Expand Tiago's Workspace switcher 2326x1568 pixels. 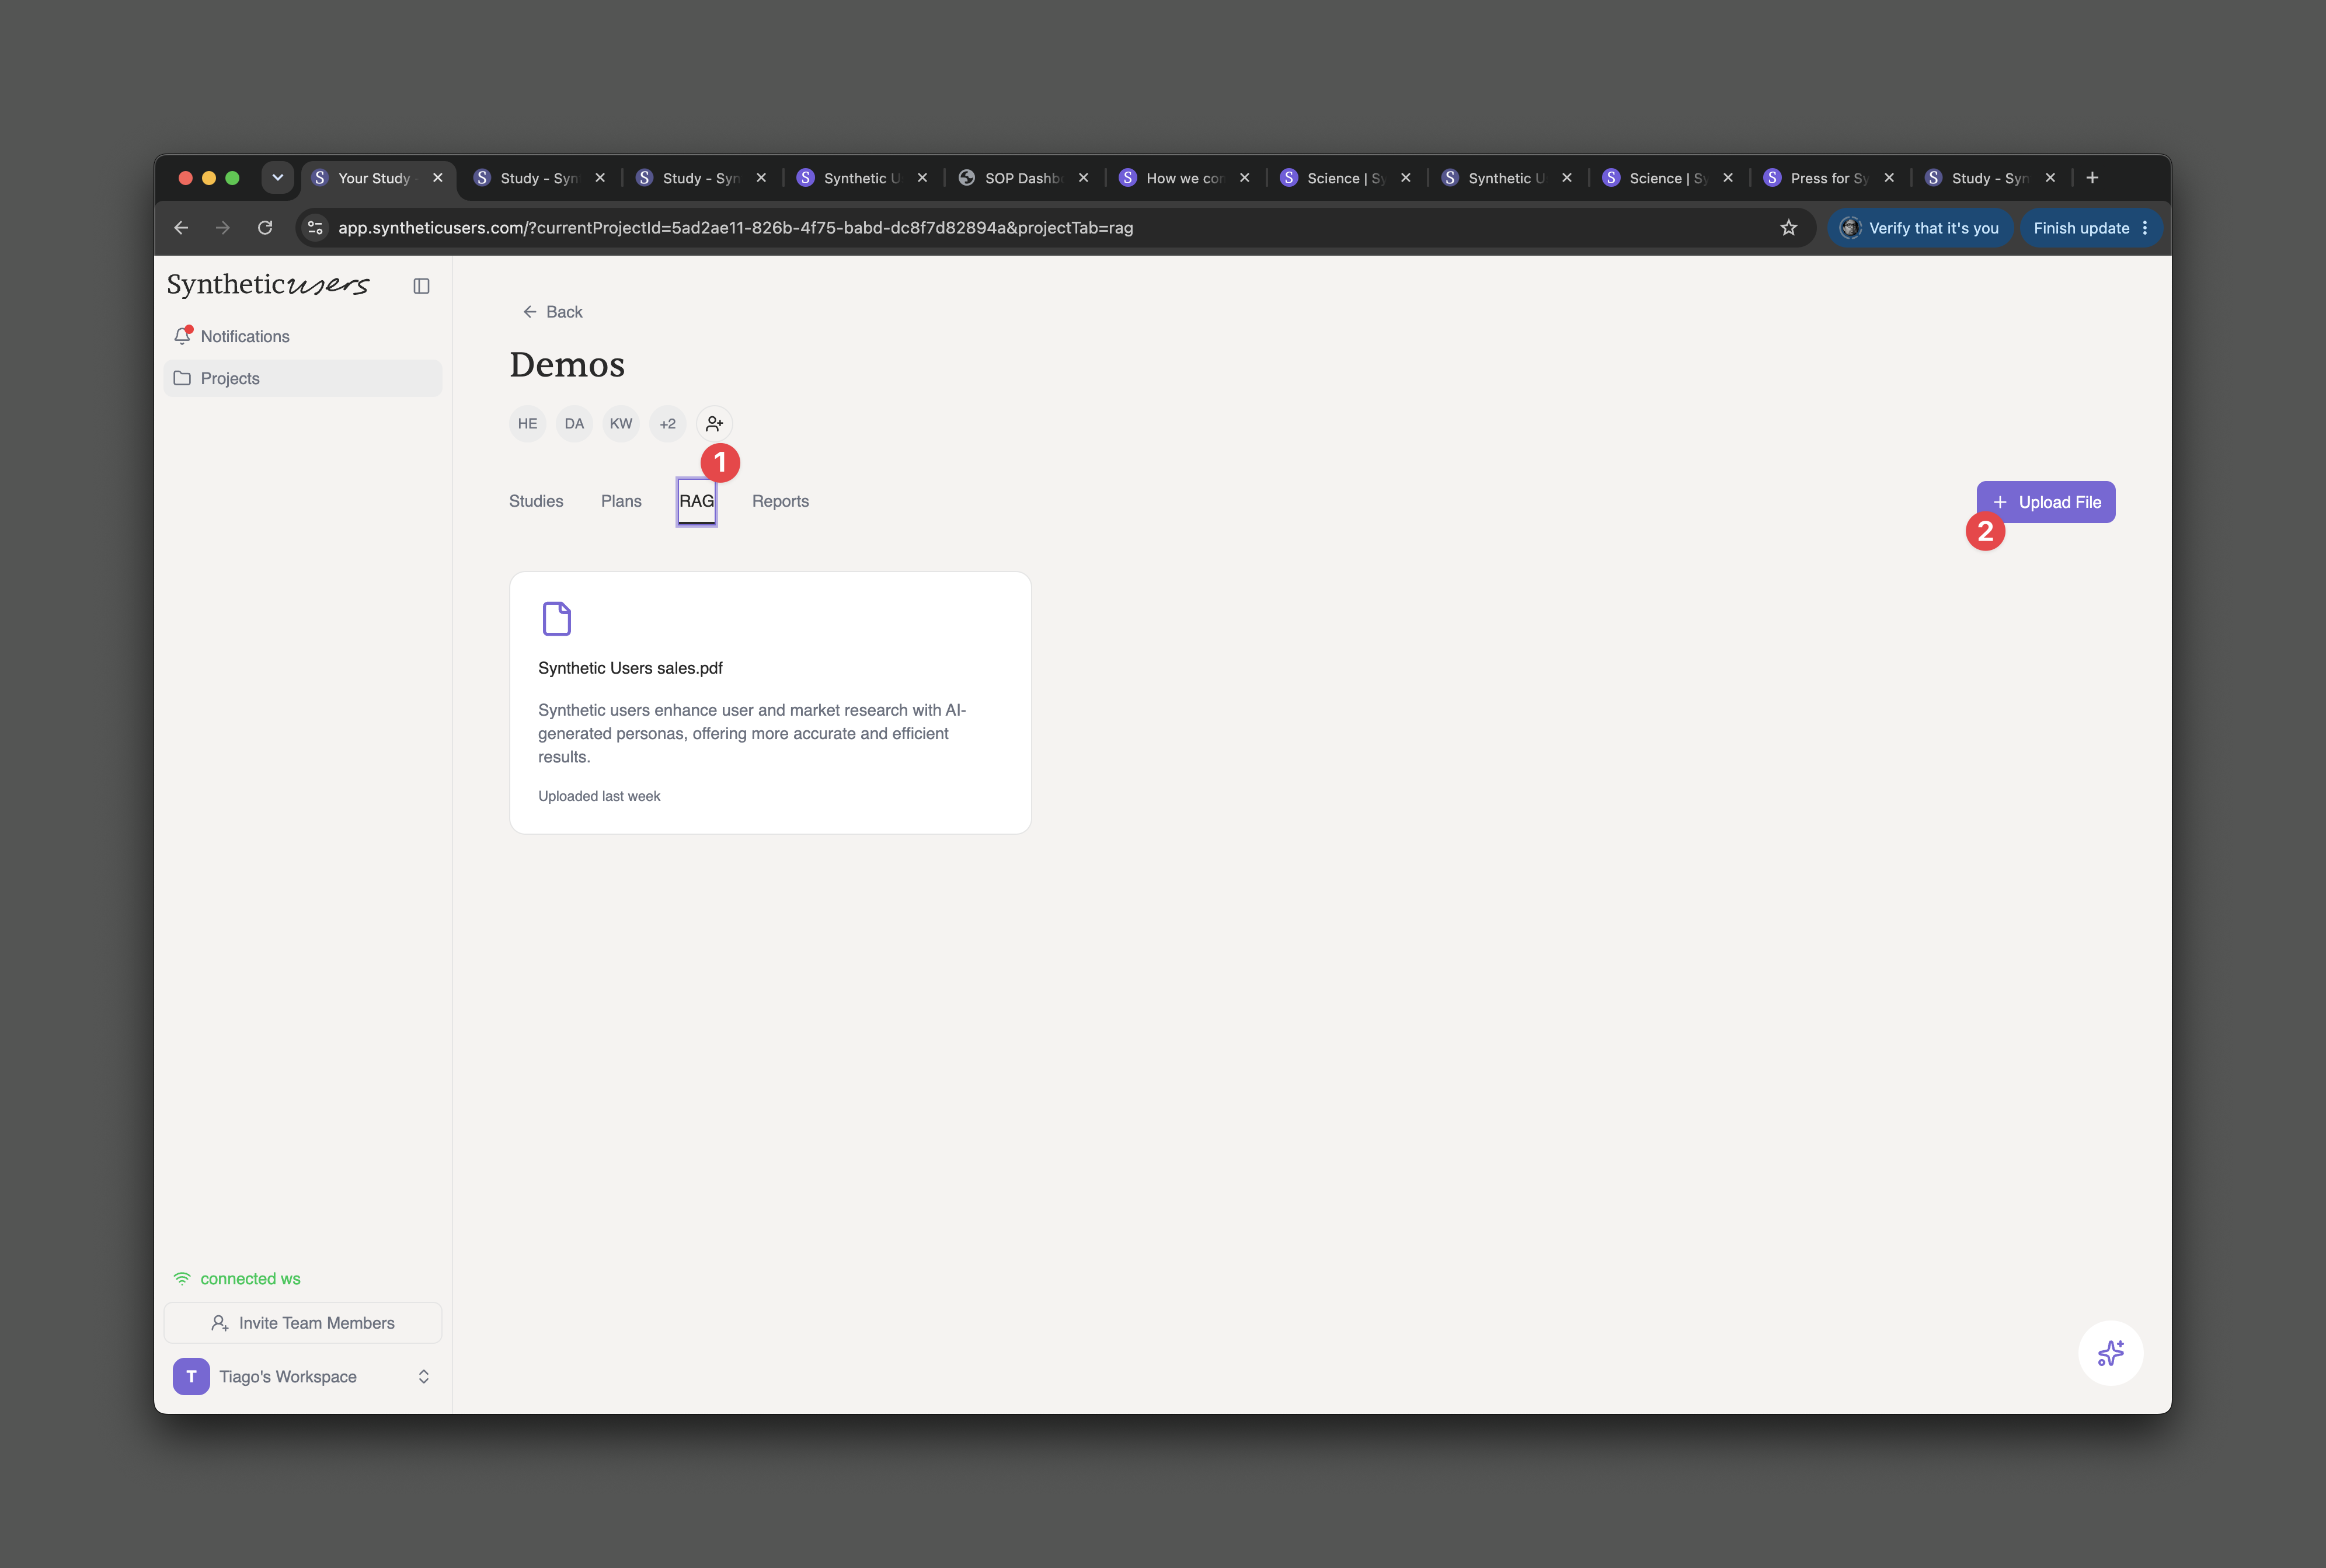[x=424, y=1377]
